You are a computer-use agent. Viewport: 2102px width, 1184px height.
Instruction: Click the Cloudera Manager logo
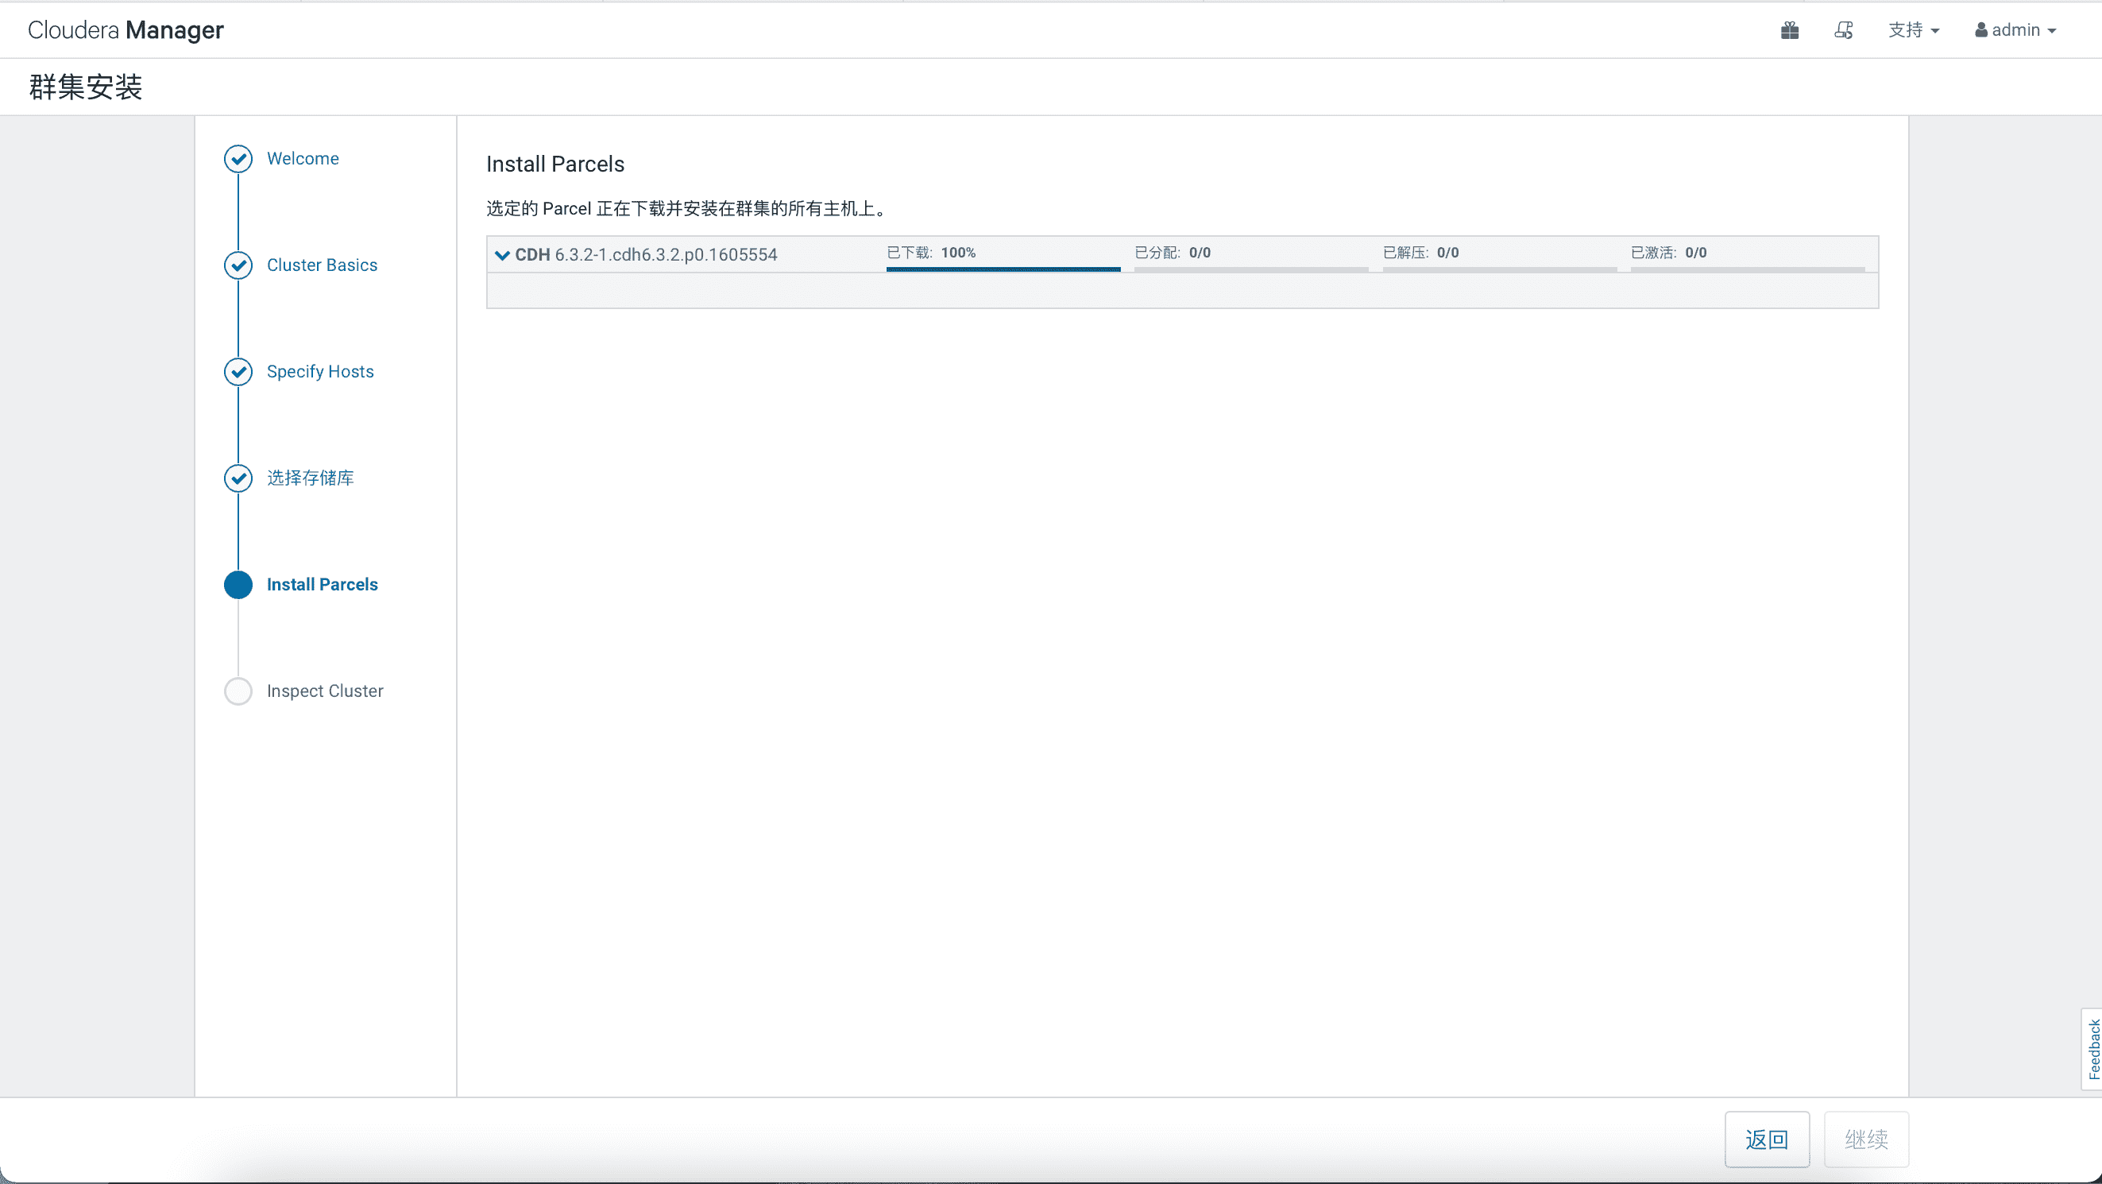pos(126,30)
